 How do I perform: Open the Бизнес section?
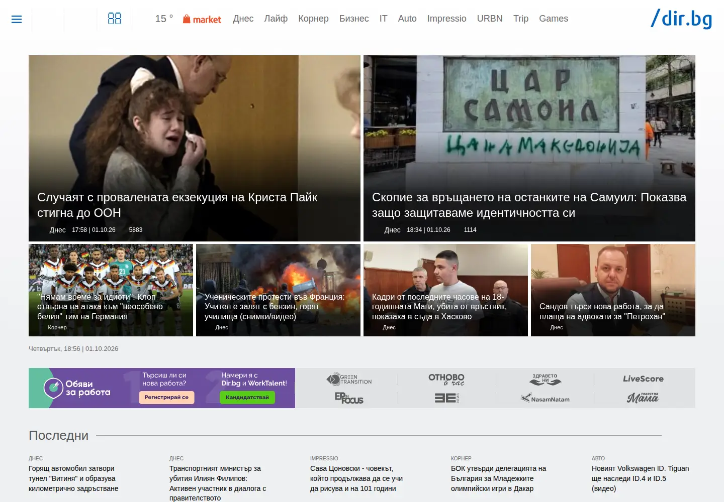tap(354, 19)
